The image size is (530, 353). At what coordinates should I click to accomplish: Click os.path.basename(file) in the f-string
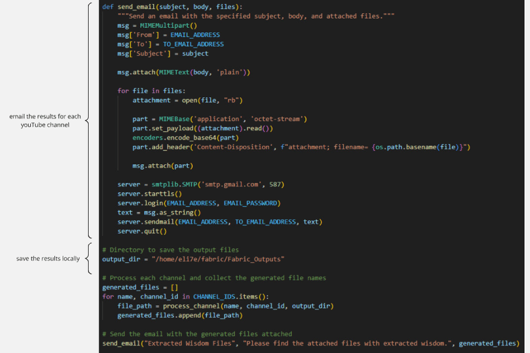pos(417,147)
